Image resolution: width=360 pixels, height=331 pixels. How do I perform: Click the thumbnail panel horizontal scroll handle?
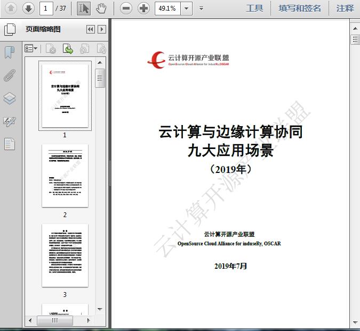coord(55,320)
